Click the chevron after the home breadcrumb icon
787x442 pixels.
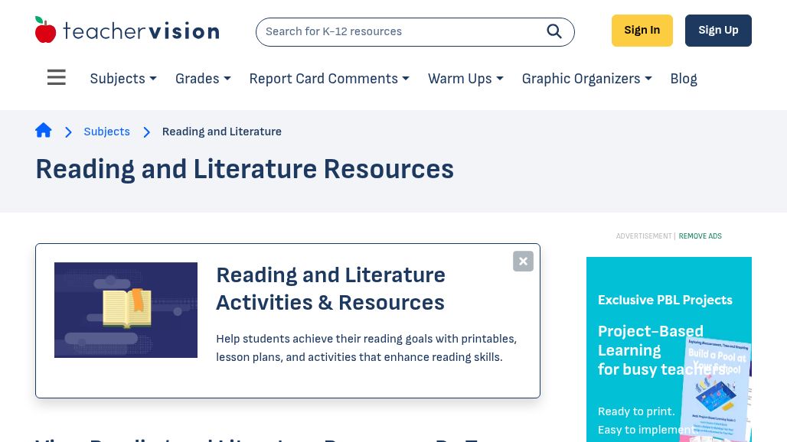[x=68, y=132]
